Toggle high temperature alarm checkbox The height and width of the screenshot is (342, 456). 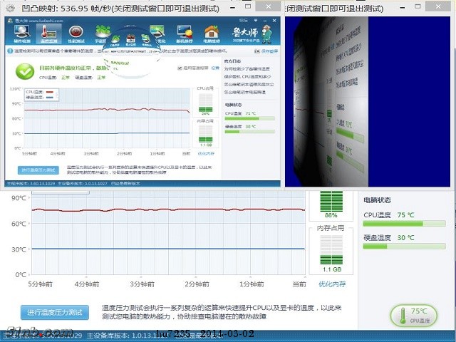(180, 68)
